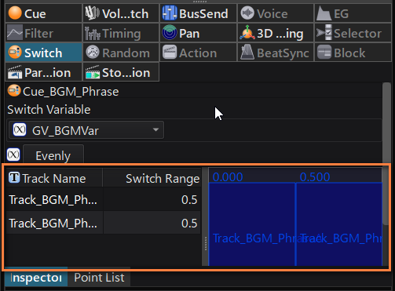395x291 pixels.
Task: Select the first Track_BGM_Ph... row name
Action: coord(53,200)
